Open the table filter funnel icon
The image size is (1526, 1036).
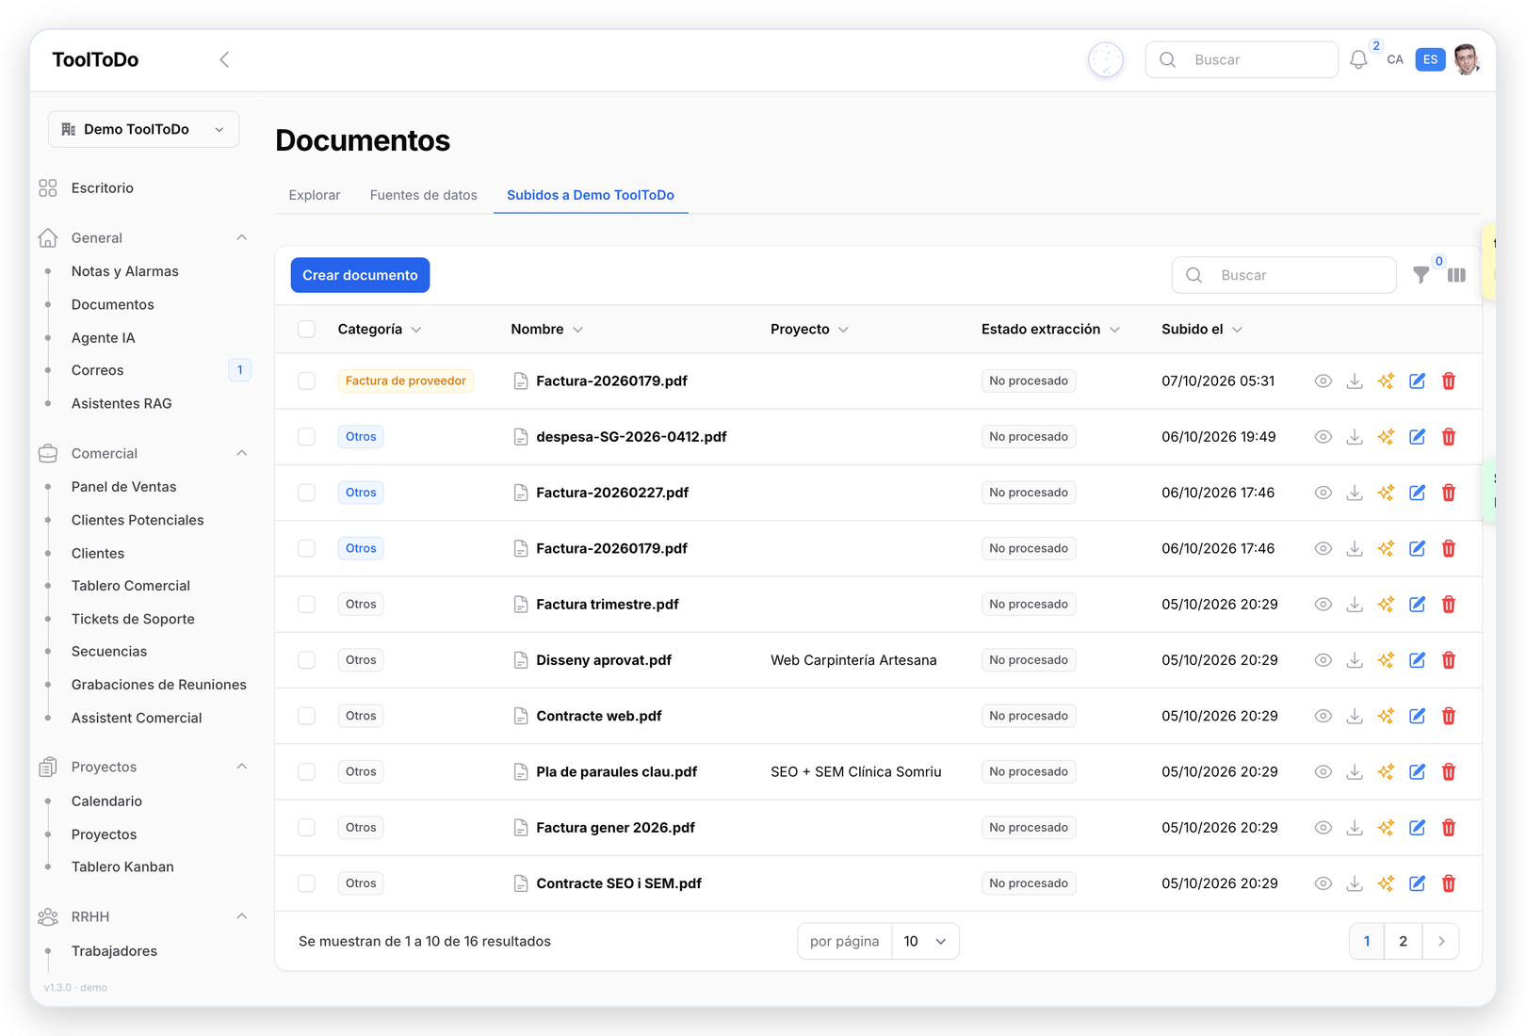point(1420,275)
